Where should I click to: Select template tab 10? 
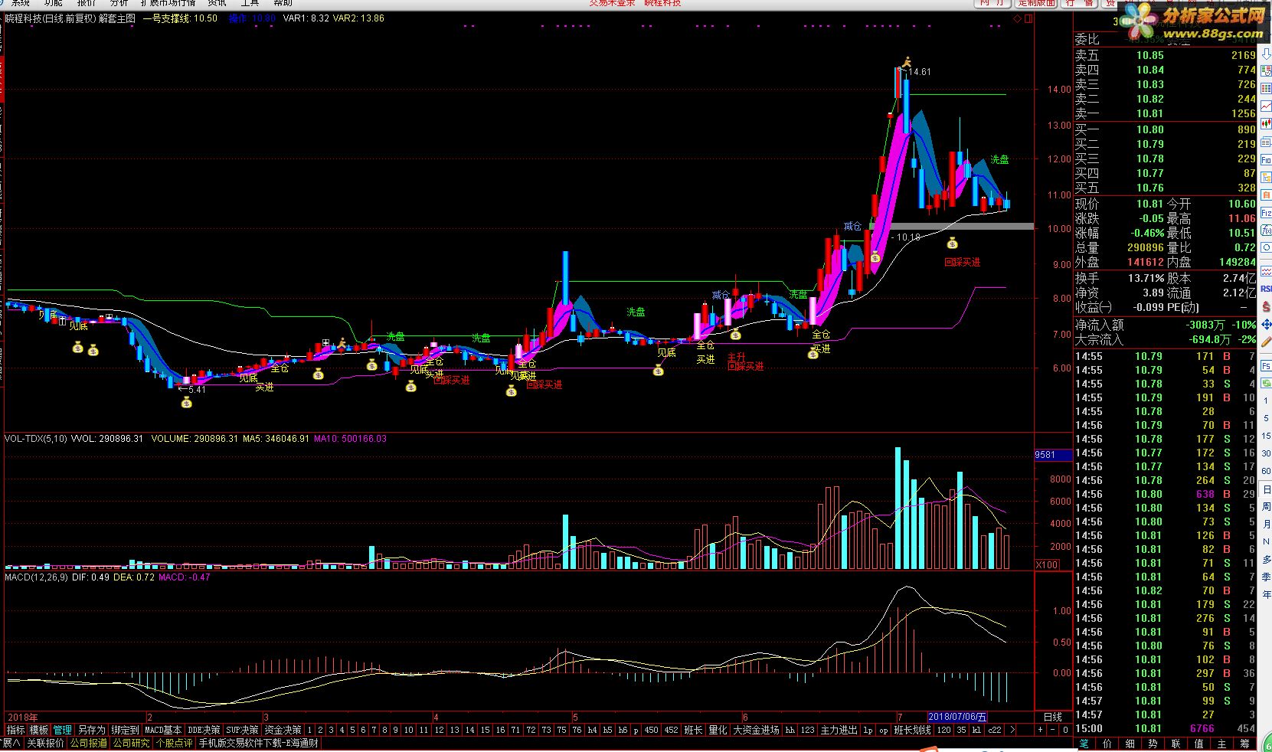[408, 730]
